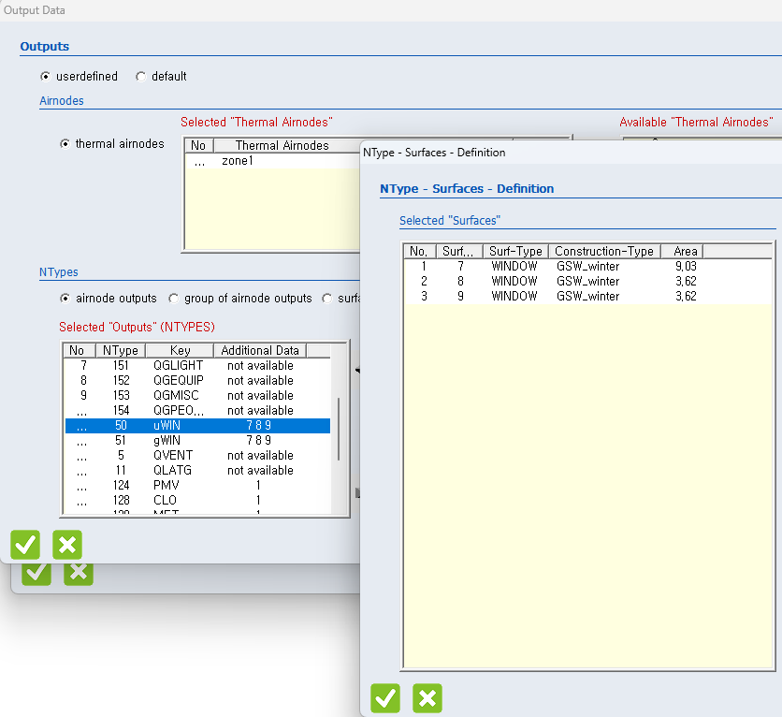782x717 pixels.
Task: Select surface 8 WINDOW row
Action: tap(514, 281)
